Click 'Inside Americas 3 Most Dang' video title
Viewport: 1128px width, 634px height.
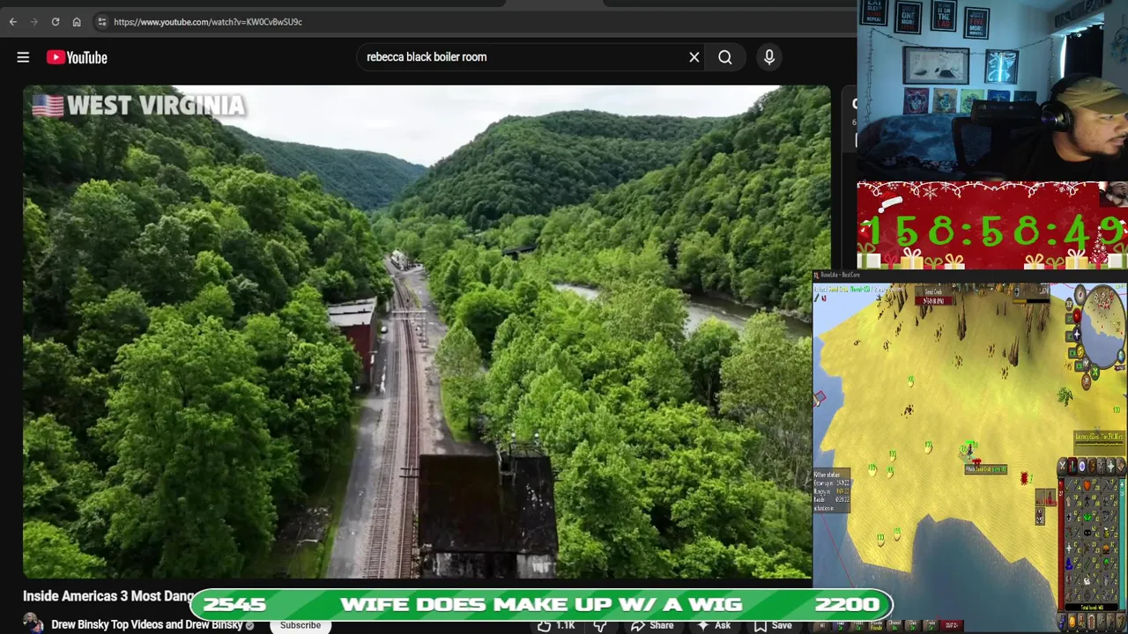[109, 596]
